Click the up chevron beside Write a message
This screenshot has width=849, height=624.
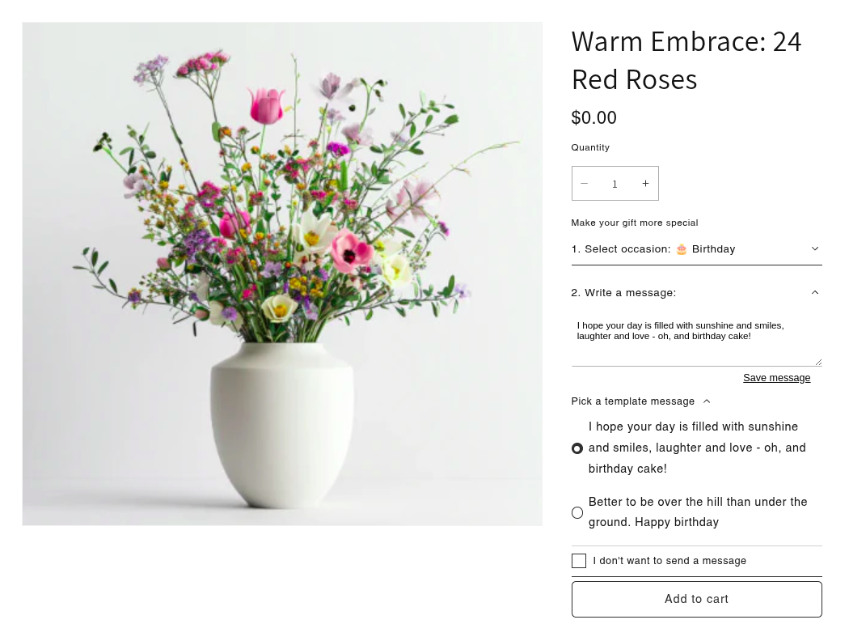click(814, 292)
